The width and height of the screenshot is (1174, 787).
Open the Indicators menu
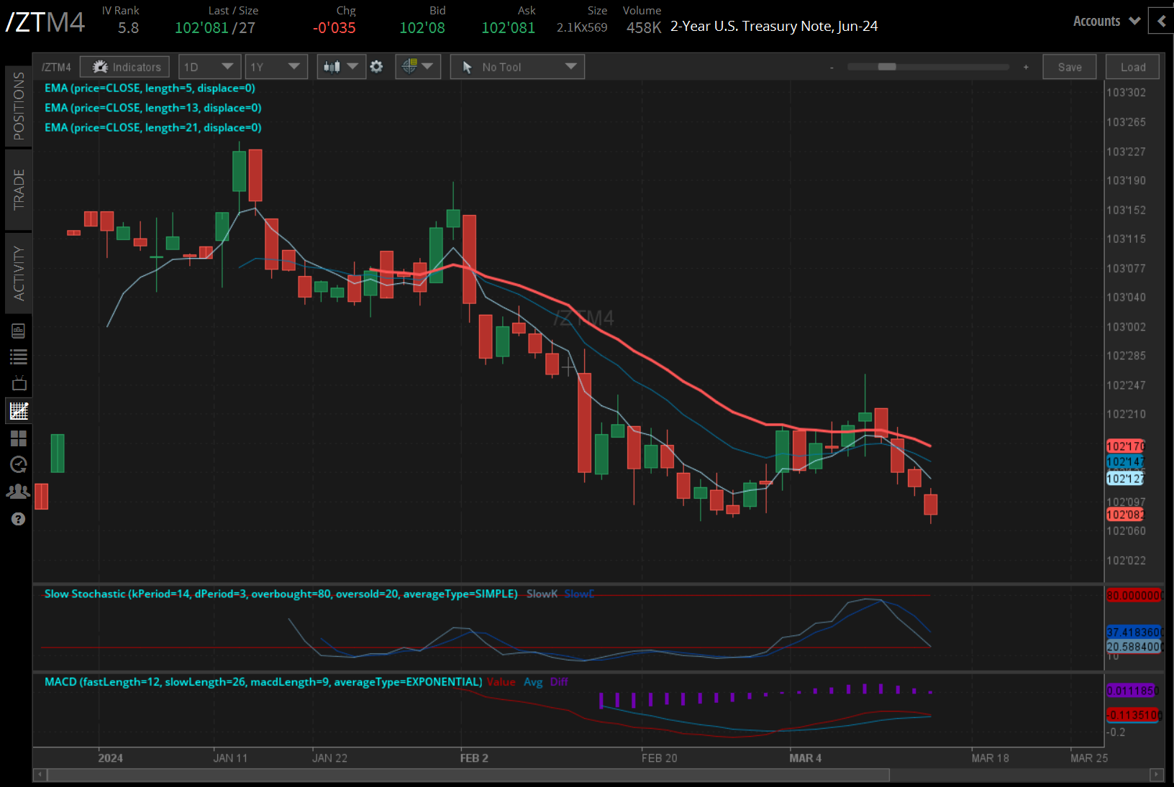(125, 67)
